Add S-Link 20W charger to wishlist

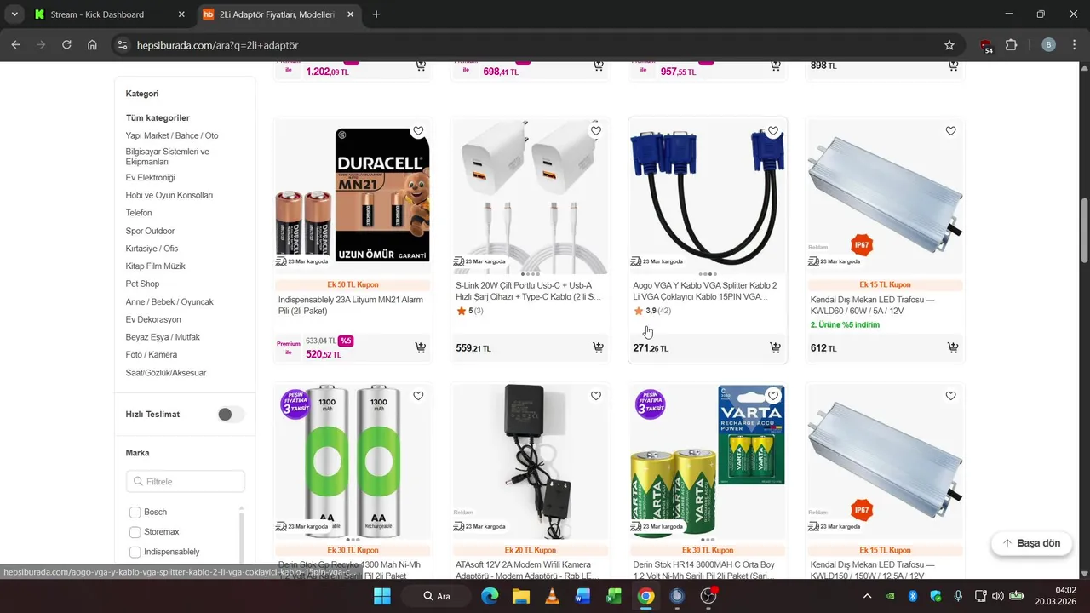click(596, 131)
